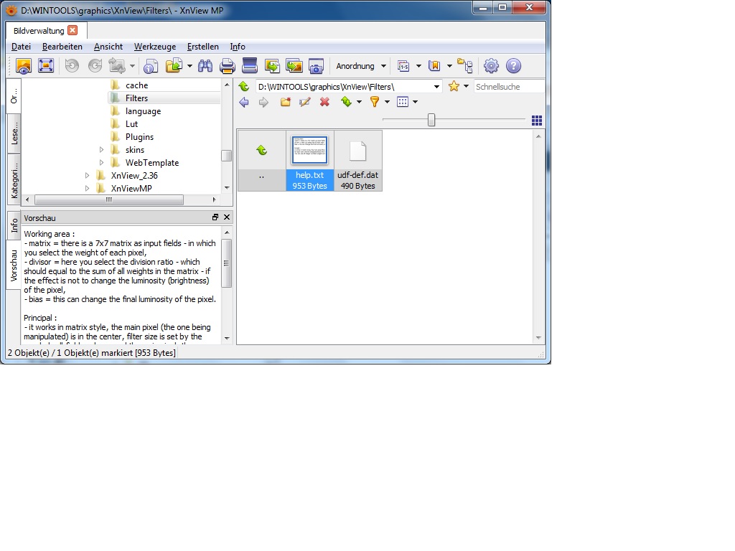Open view mode dropdown arrow
The image size is (735, 551).
click(415, 102)
